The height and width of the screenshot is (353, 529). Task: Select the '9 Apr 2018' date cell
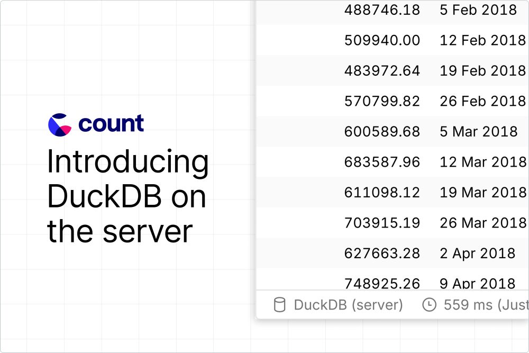pos(477,283)
